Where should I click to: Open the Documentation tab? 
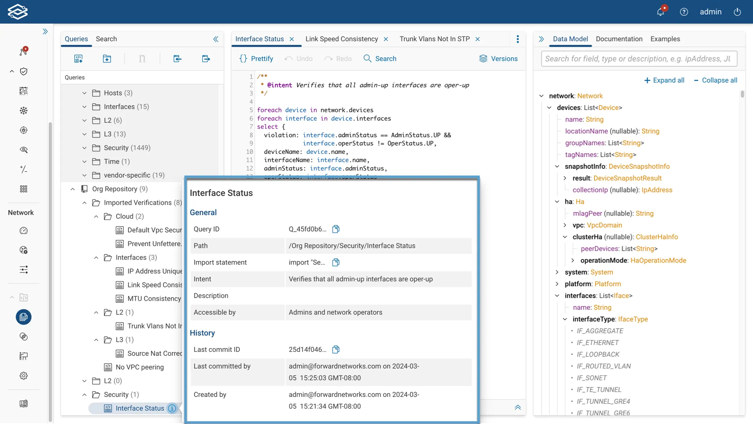tap(619, 39)
